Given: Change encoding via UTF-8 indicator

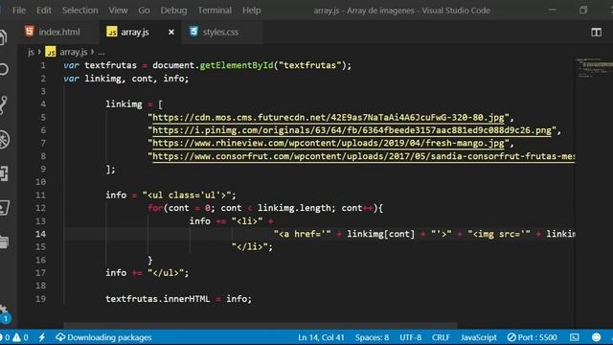Looking at the screenshot, I should click(411, 337).
